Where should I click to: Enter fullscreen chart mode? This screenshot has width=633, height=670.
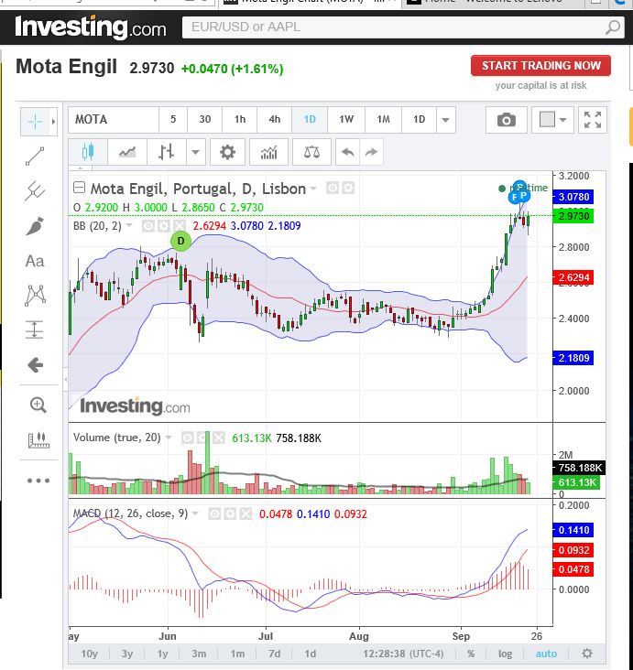point(593,120)
